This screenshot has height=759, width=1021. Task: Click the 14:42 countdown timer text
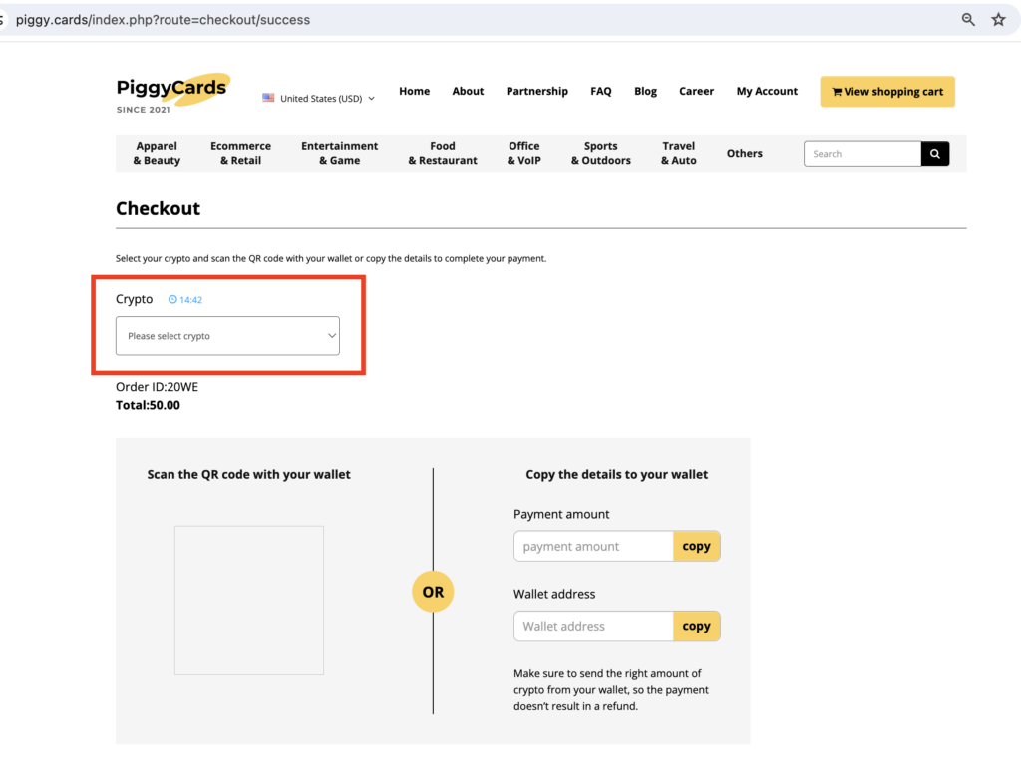(x=190, y=300)
